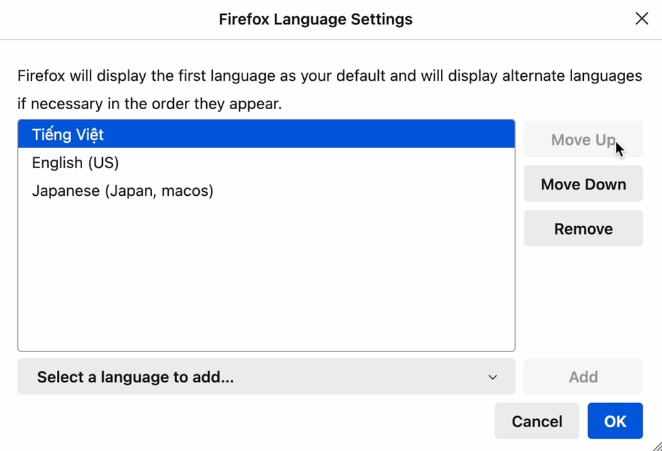Choose English (US) from the ordered list

75,162
